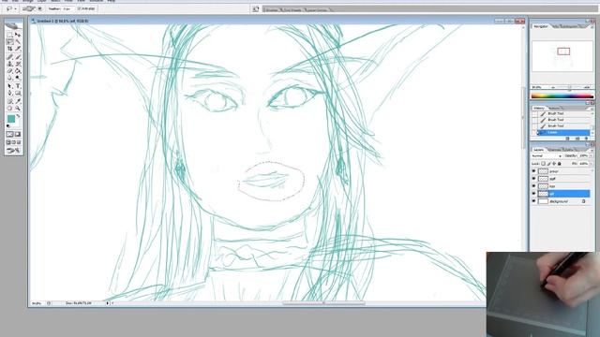Toggle lock transparent pixels
The height and width of the screenshot is (337, 600).
point(544,164)
